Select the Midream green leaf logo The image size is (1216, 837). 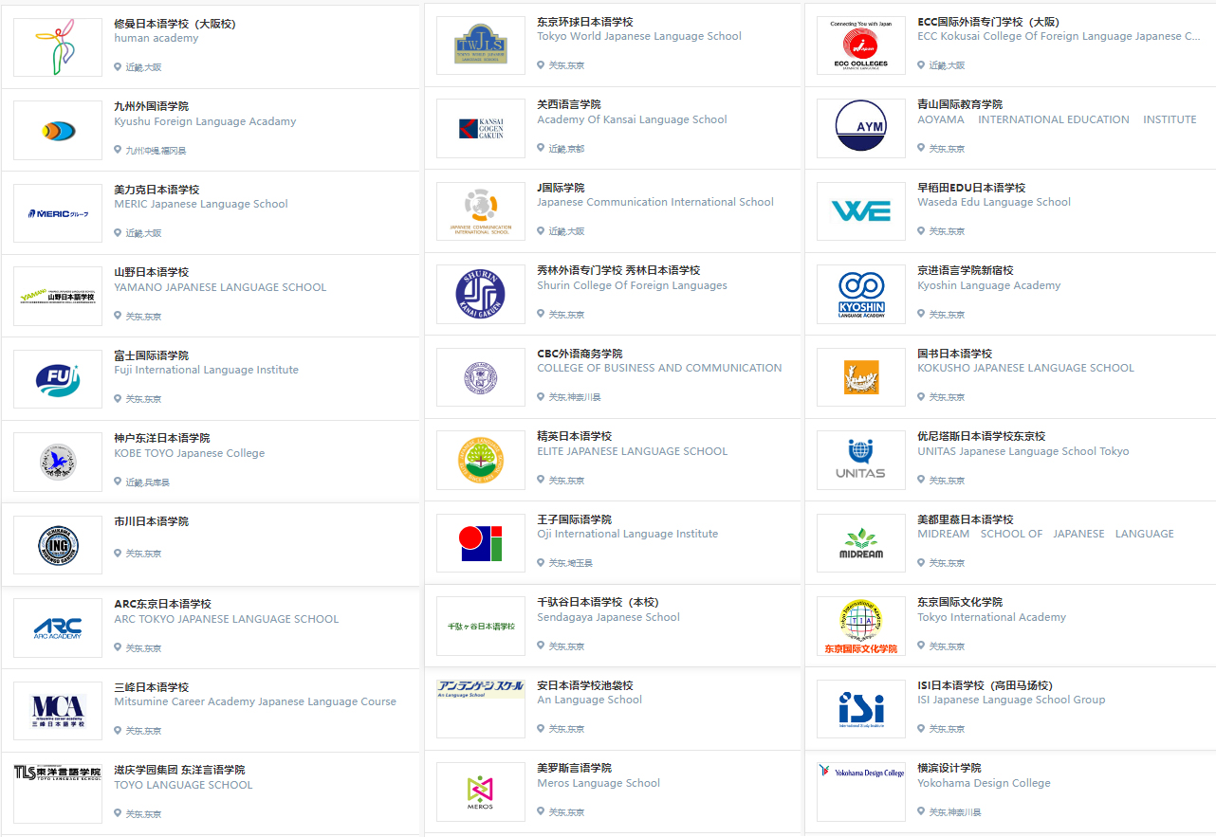click(860, 543)
